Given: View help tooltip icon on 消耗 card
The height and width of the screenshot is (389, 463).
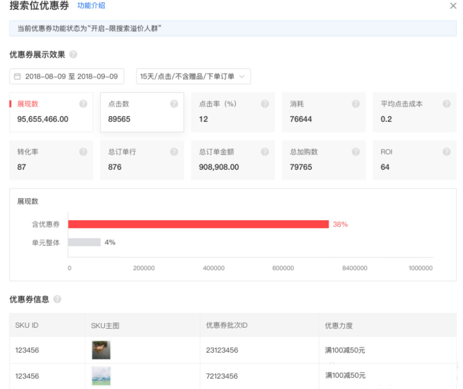Looking at the screenshot, I should 356,104.
